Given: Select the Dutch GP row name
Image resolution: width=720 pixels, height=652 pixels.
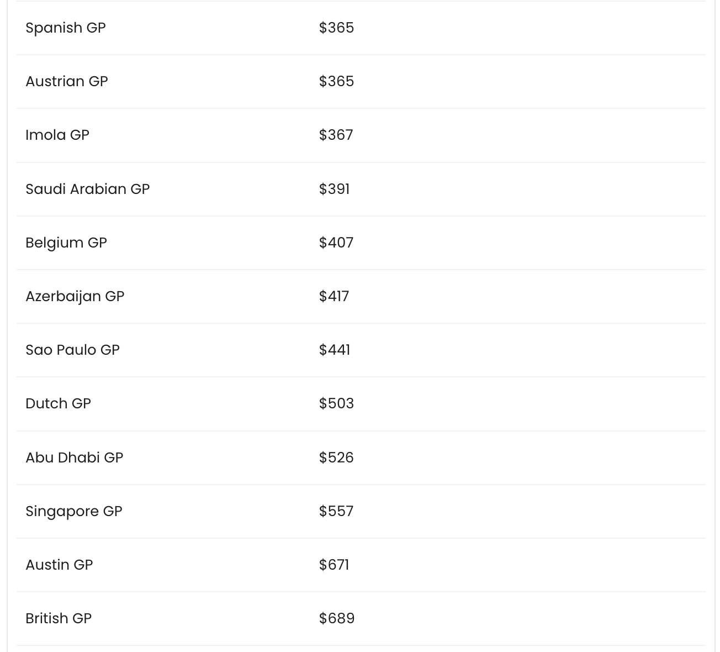Looking at the screenshot, I should tap(58, 403).
